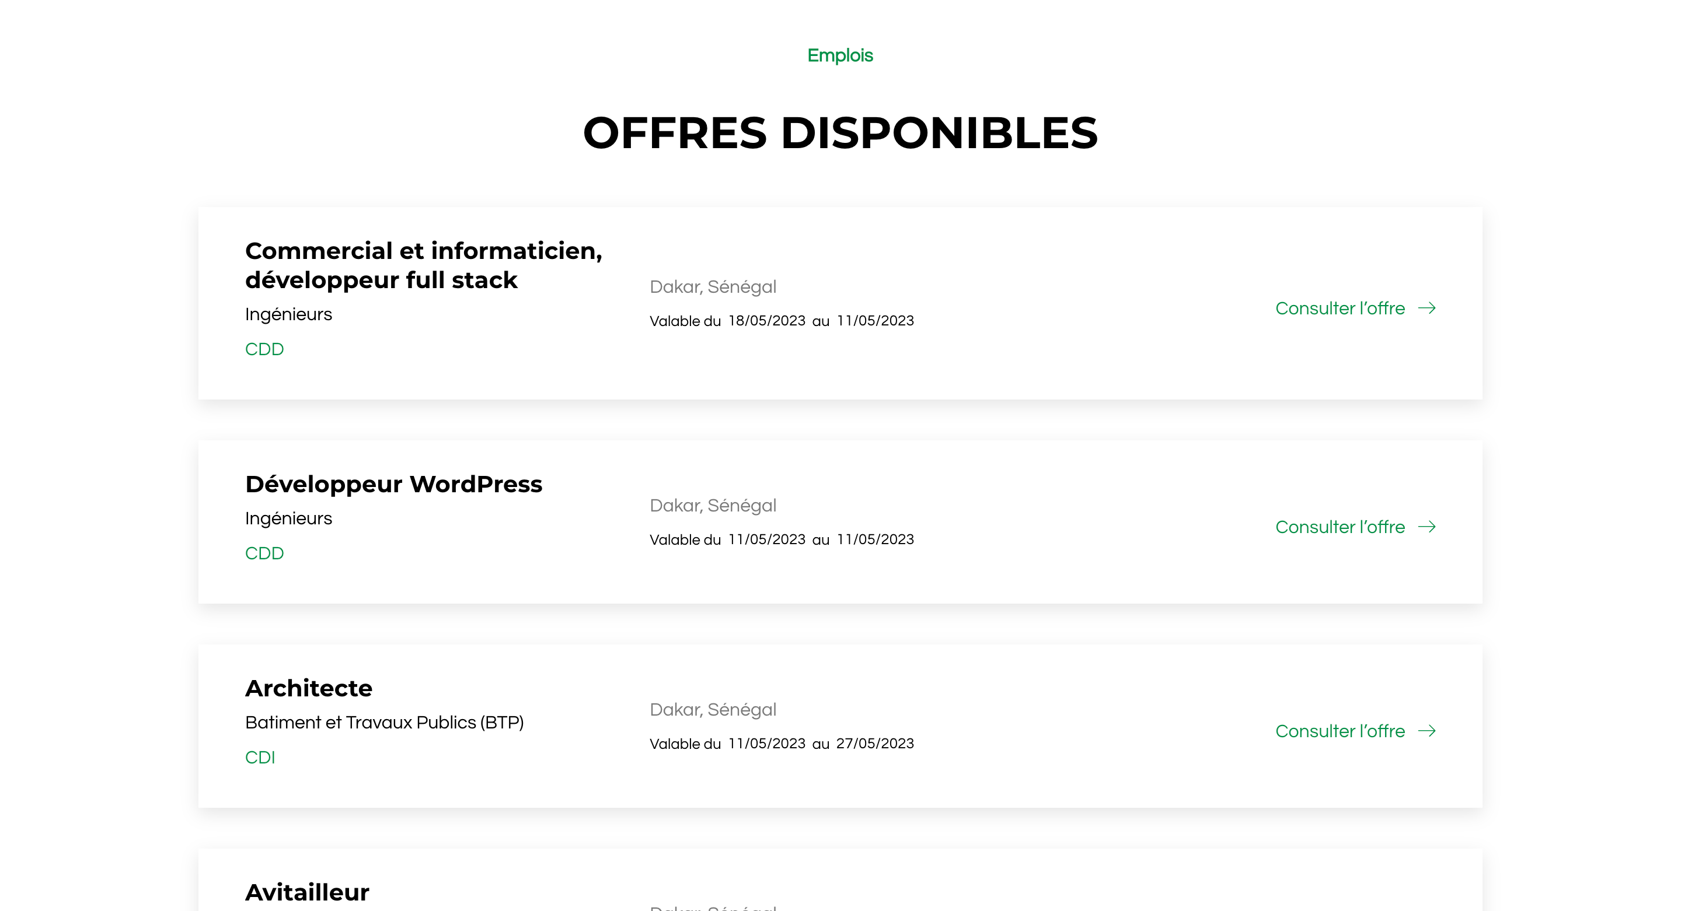Select the Avitailleur job title
Viewport: 1681px width, 911px height.
(x=306, y=892)
